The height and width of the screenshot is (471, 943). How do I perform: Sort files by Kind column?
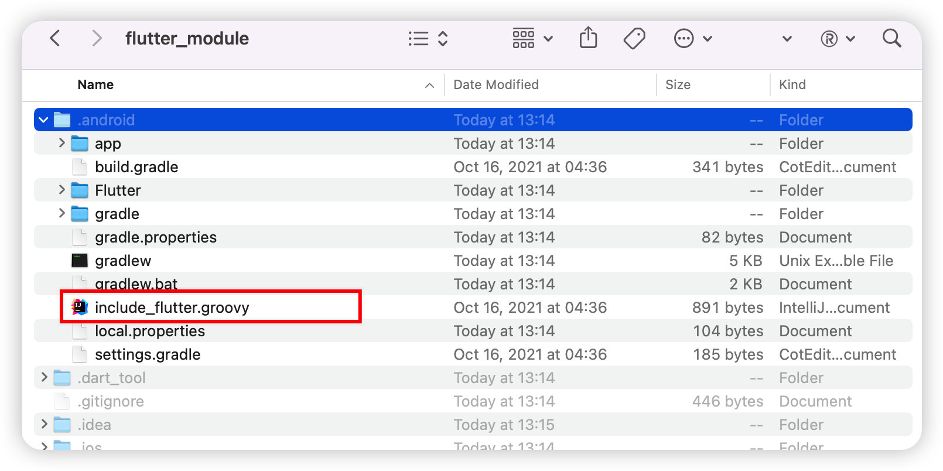click(x=792, y=85)
